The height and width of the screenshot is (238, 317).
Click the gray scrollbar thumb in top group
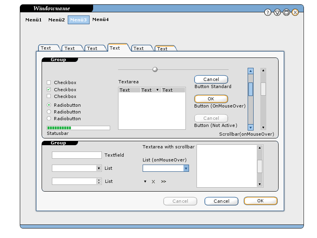[x=263, y=89]
